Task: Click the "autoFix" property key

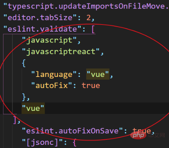Action: tap(52, 86)
